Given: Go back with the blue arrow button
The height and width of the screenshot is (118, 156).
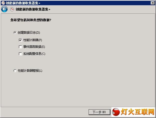Looking at the screenshot, I should (4, 9).
